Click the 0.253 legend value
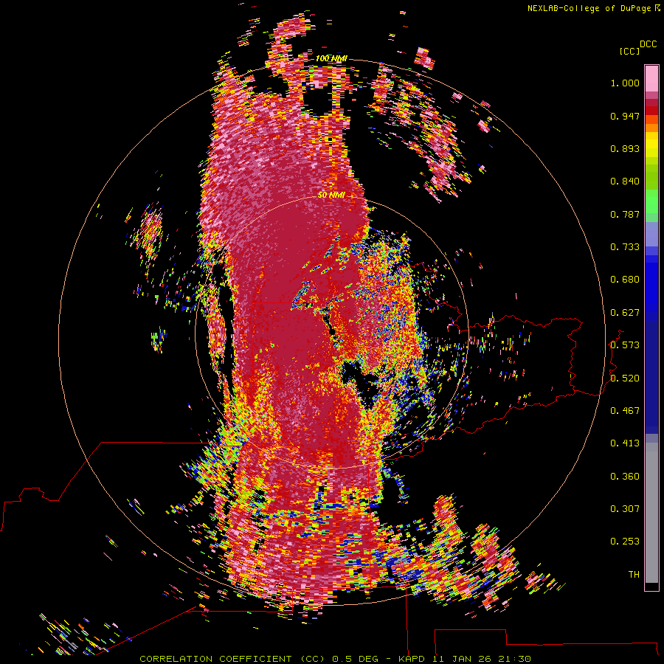Screen dimensions: 664x664 tap(625, 542)
